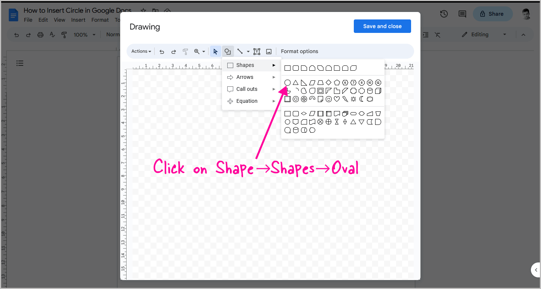Pick the sun shape

353,99
